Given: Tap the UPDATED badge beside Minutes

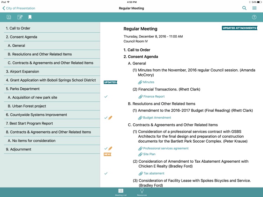Looking at the screenshot, I should tap(110, 82).
